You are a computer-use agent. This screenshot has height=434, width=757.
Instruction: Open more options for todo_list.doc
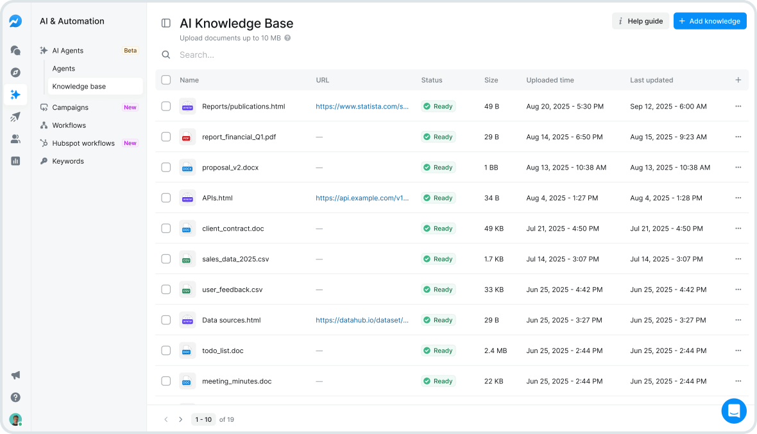coord(738,351)
